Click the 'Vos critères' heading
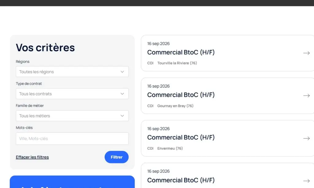The image size is (314, 188). (45, 48)
